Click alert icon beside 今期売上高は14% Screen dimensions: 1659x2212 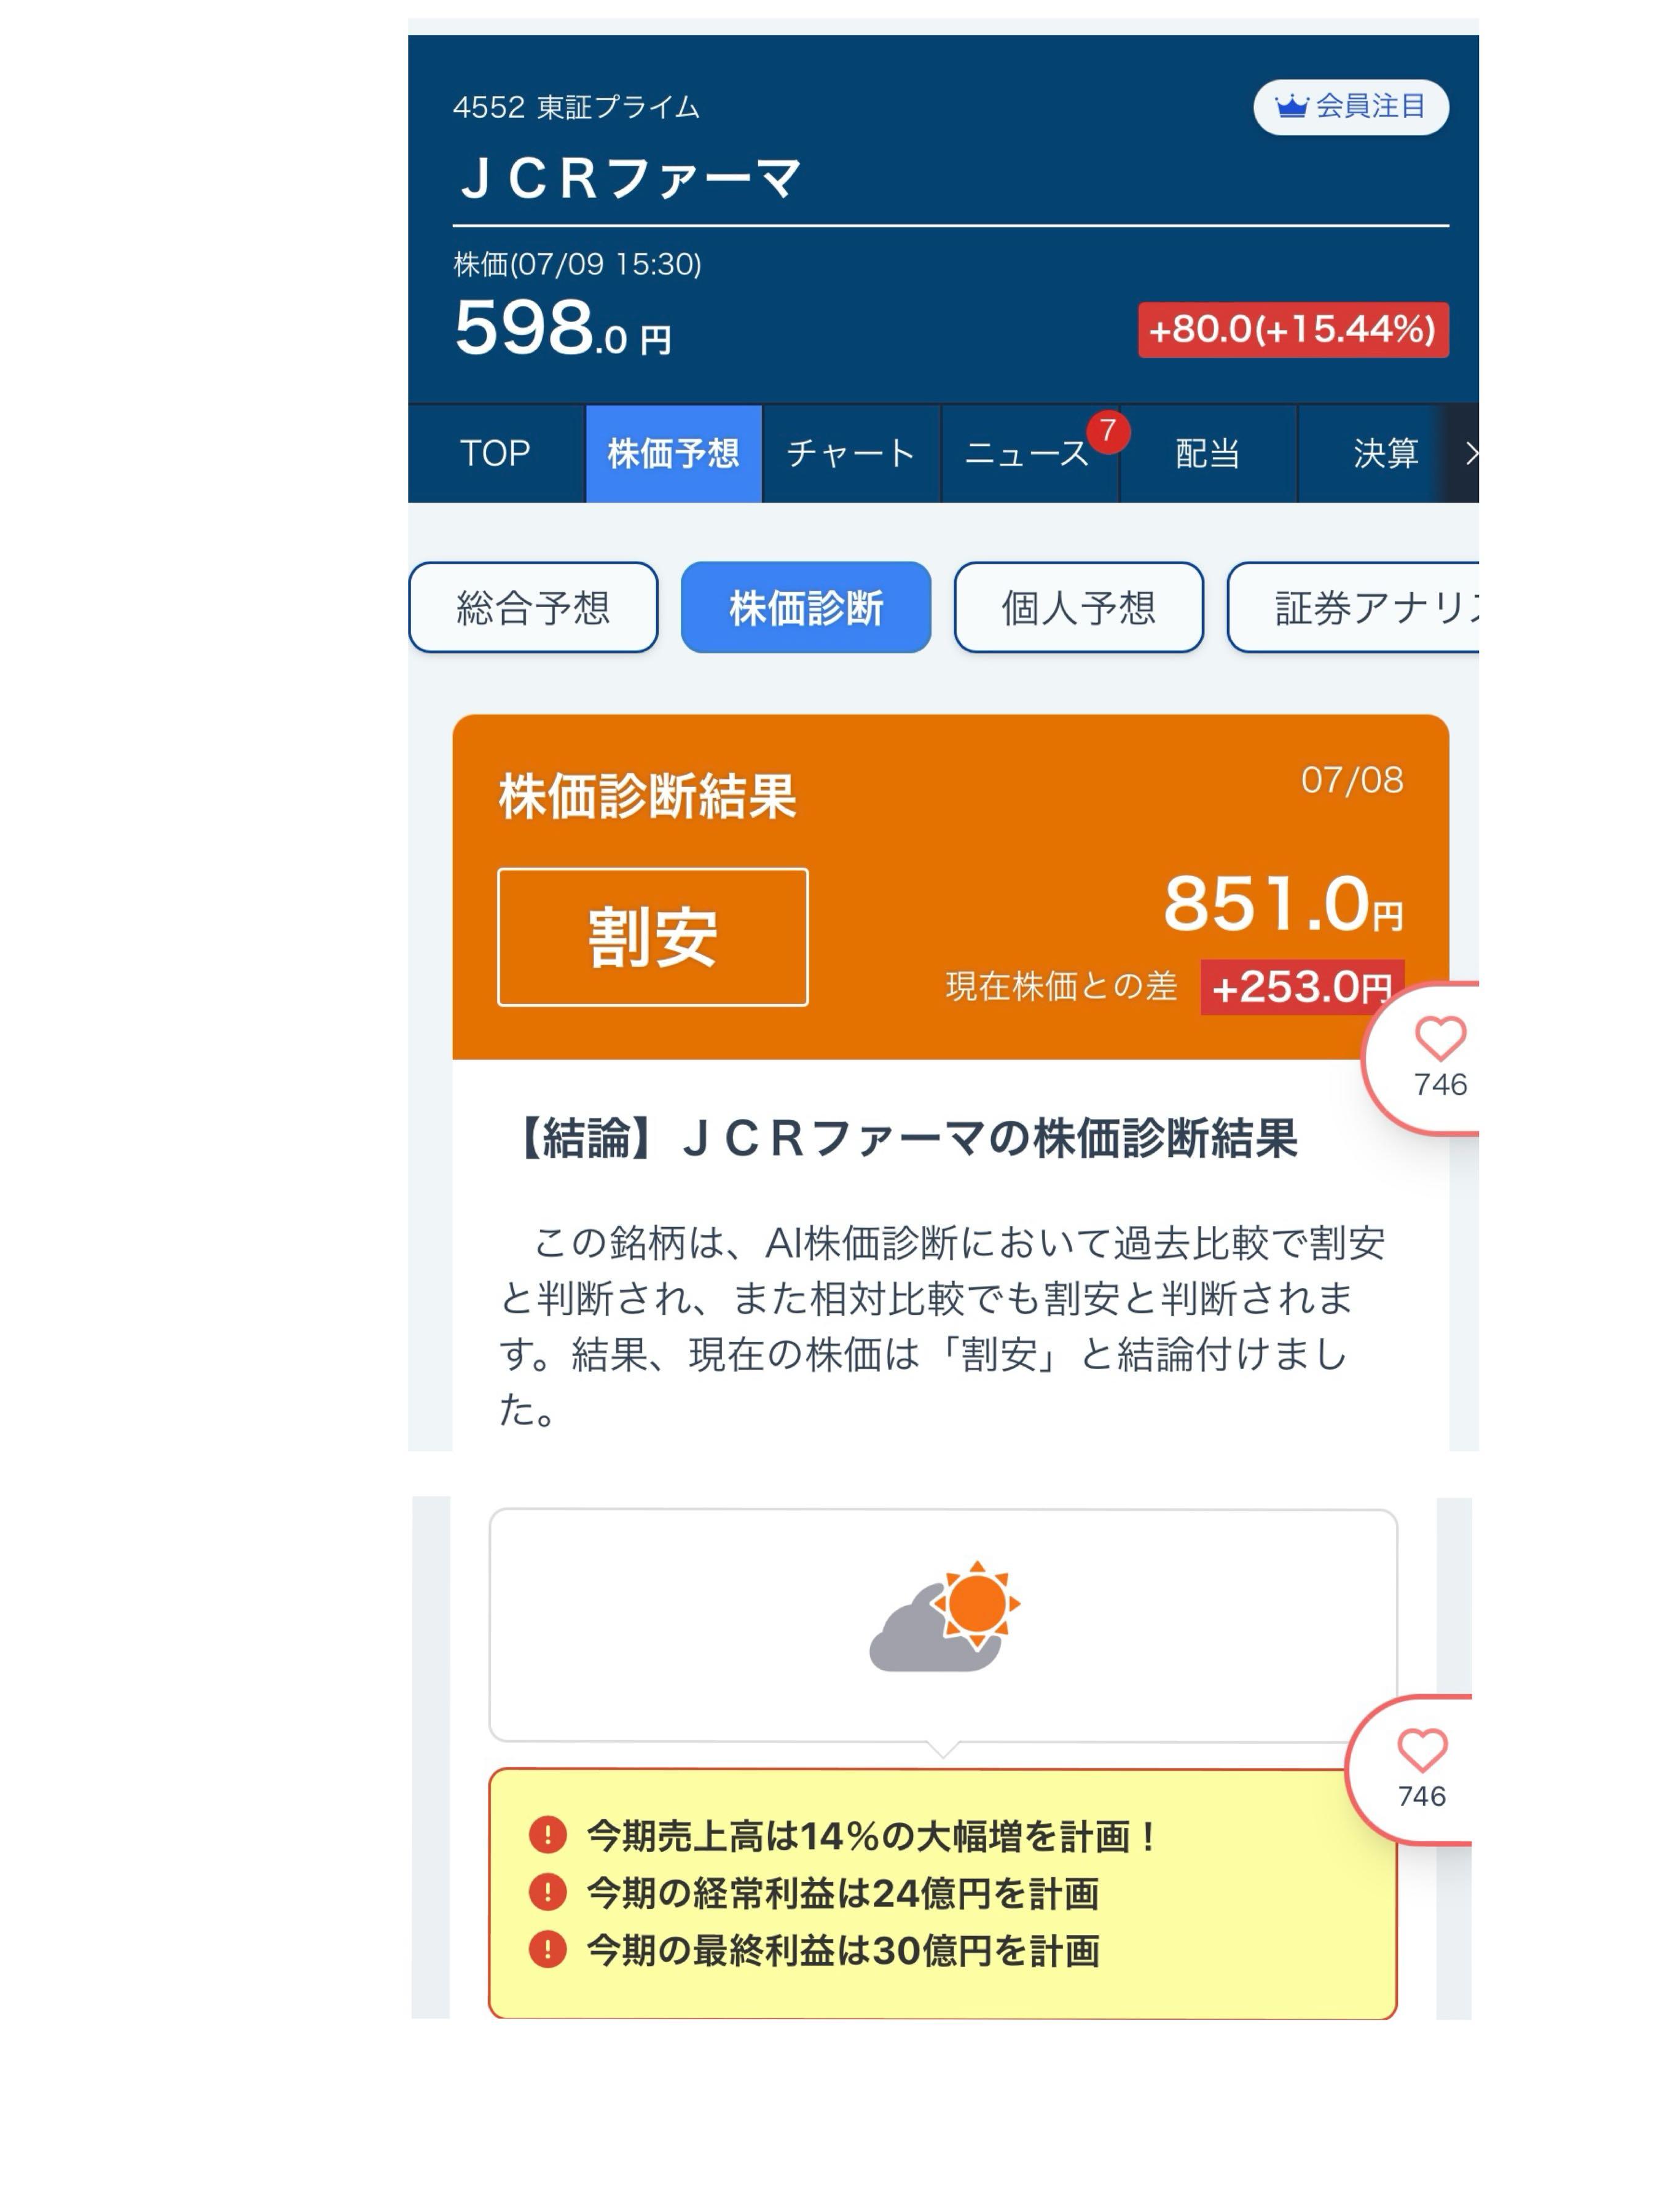[x=548, y=1835]
